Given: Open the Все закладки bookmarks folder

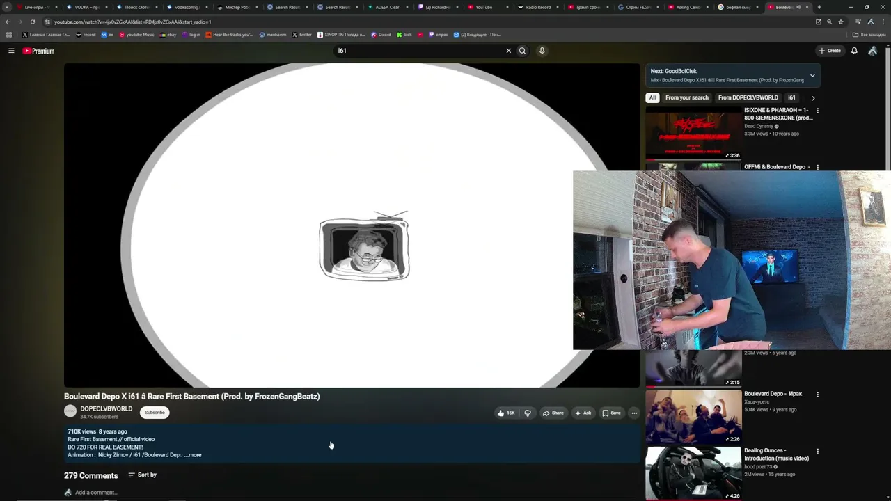Looking at the screenshot, I should (869, 35).
